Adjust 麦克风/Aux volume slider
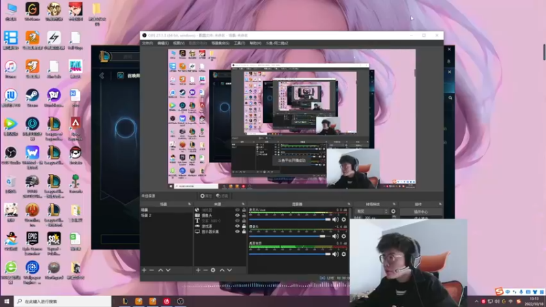 tap(289, 220)
